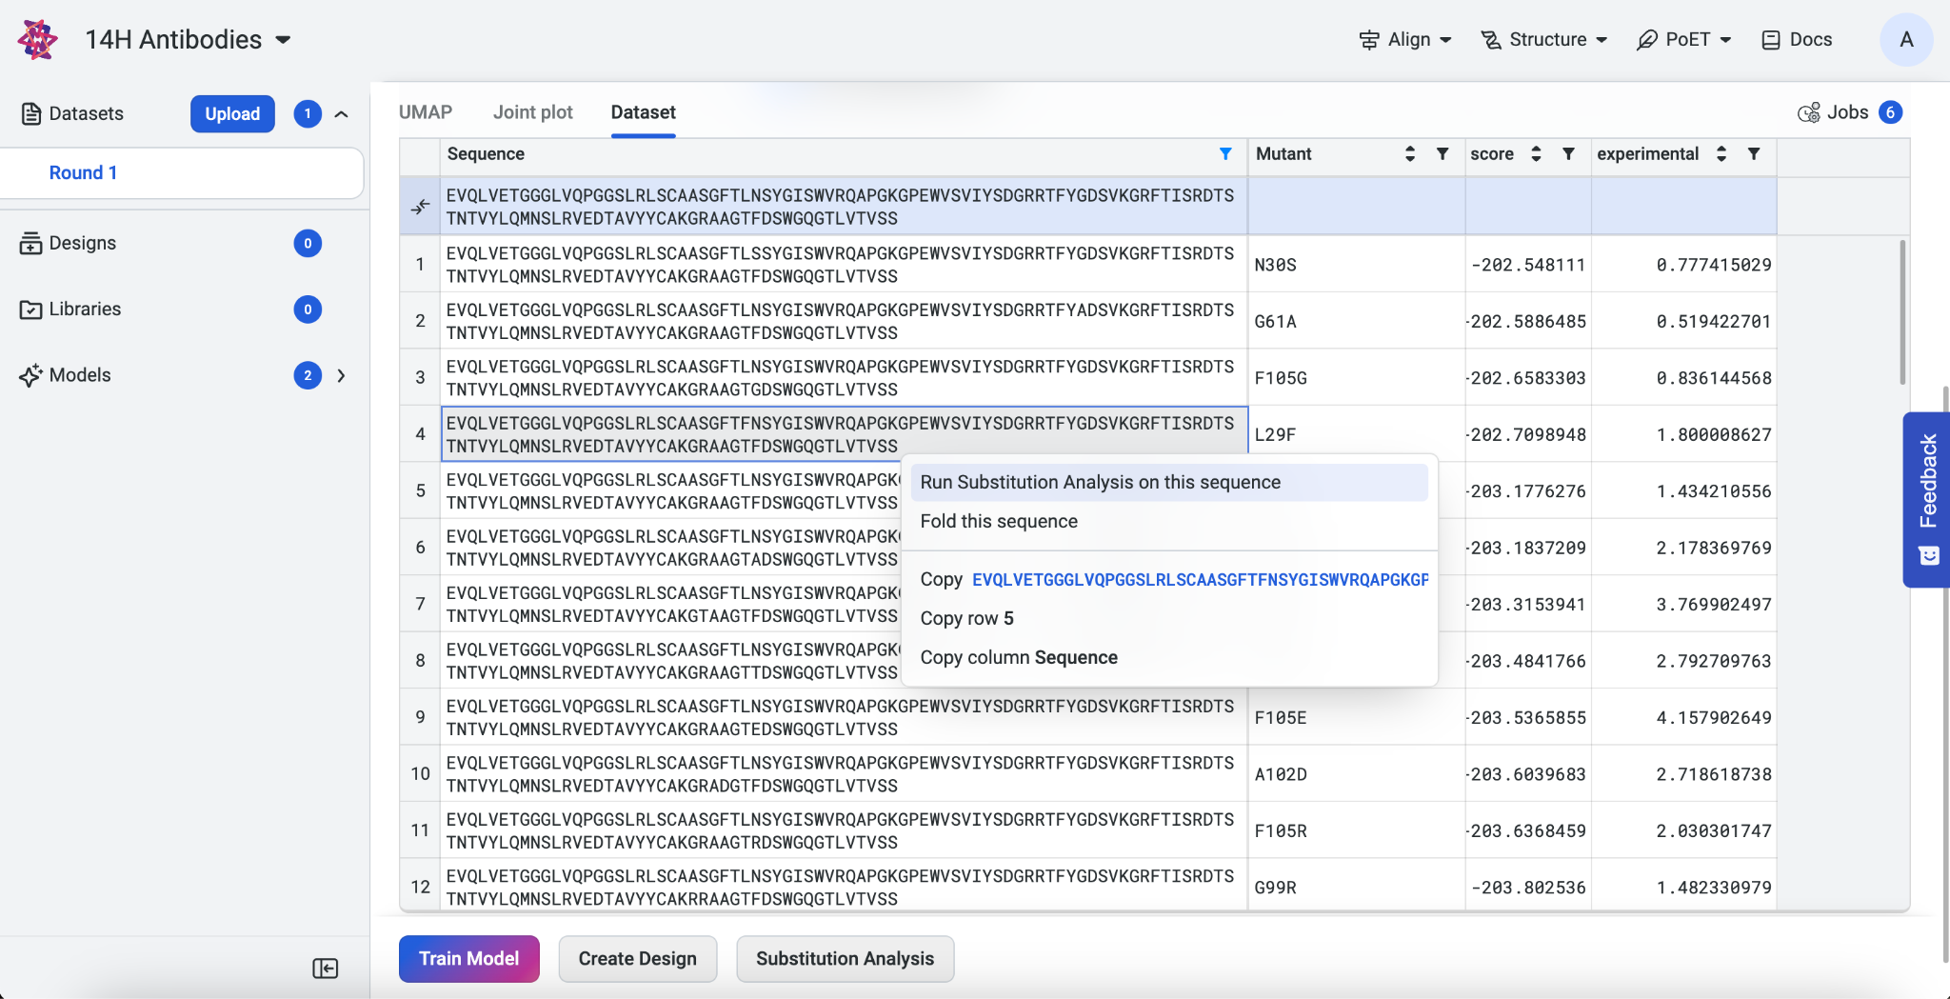Choose Fold this sequence
This screenshot has height=999, width=1950.
click(x=1169, y=521)
